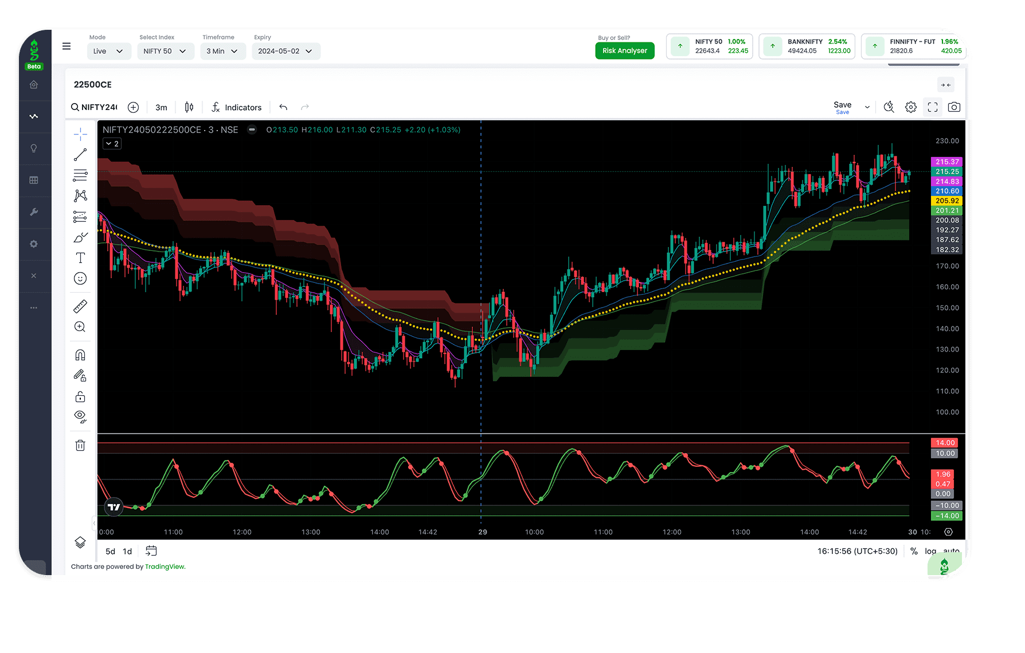Visit the TradingView link

click(165, 567)
